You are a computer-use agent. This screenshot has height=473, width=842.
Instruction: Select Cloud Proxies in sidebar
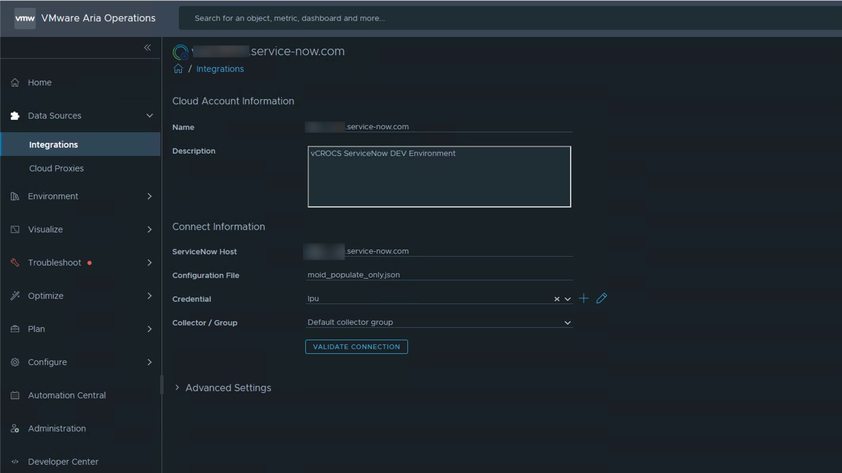coord(56,168)
